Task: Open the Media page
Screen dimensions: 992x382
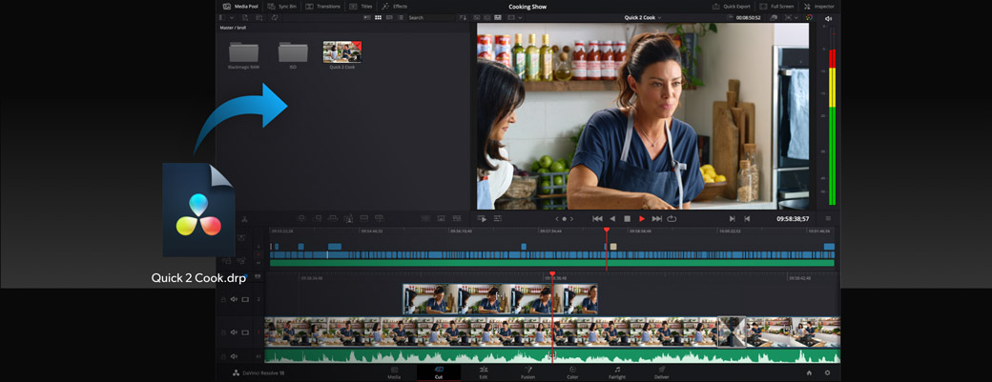Action: click(x=394, y=372)
